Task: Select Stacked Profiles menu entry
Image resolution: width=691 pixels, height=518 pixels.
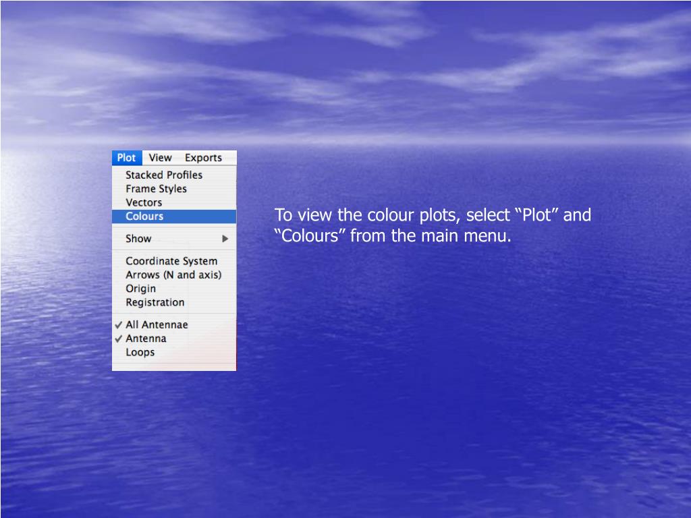Action: pyautogui.click(x=174, y=175)
